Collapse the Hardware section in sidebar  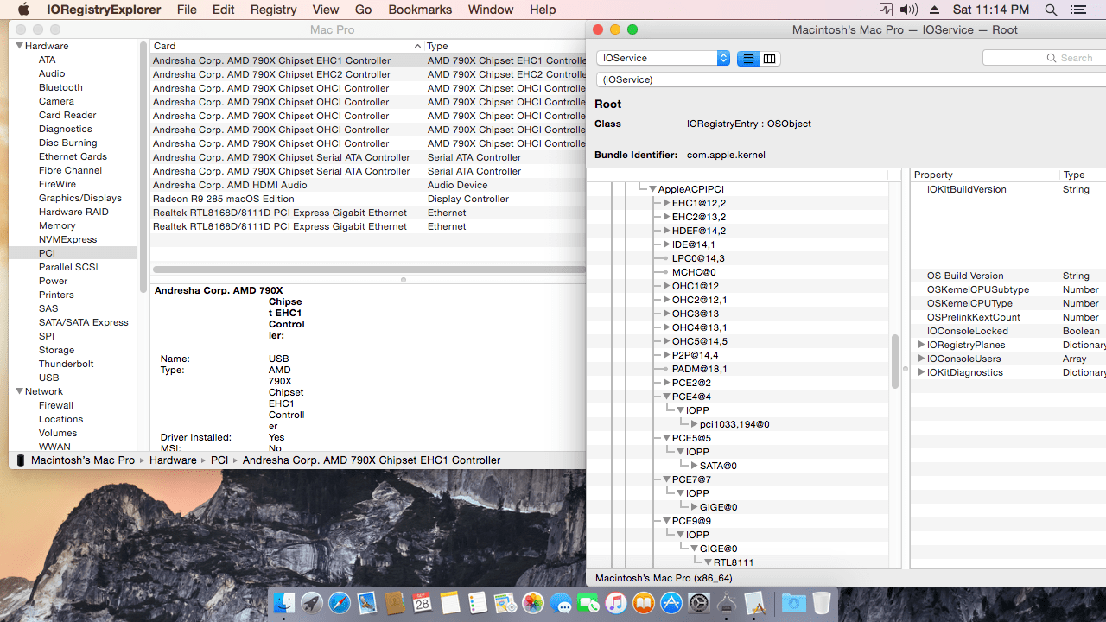click(19, 46)
